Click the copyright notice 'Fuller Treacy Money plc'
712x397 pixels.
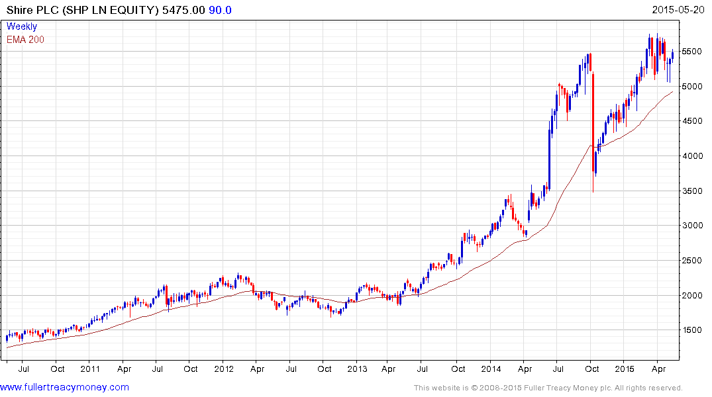tap(568, 388)
